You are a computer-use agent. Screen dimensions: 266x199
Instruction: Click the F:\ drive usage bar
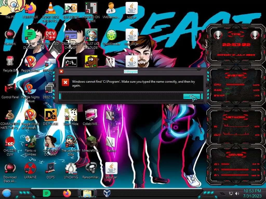235,169
